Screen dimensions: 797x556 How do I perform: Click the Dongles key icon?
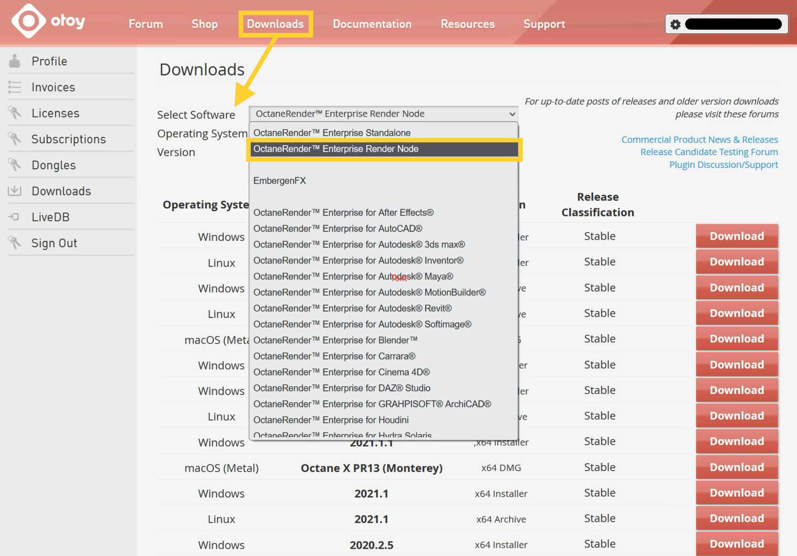pos(14,165)
